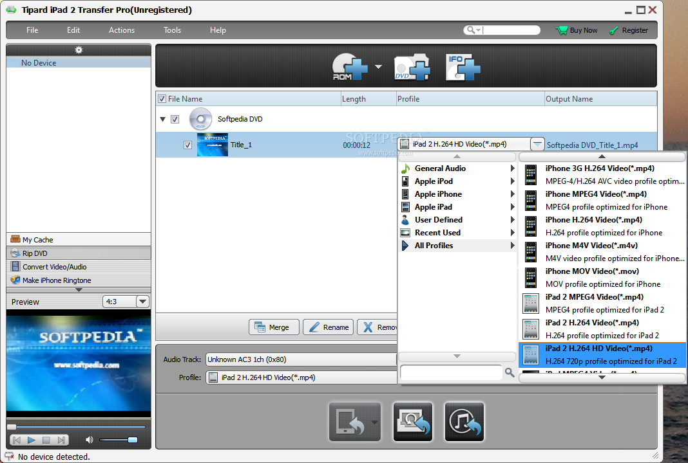Play the preview video
688x463 pixels.
32,440
